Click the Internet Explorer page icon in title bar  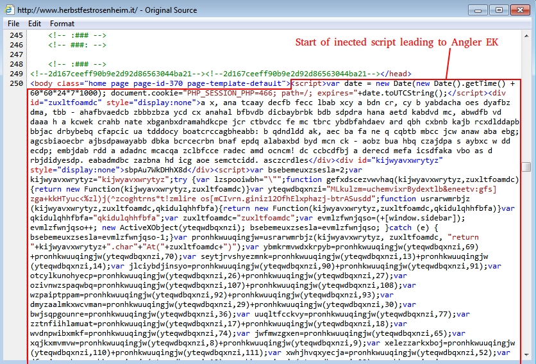click(9, 10)
